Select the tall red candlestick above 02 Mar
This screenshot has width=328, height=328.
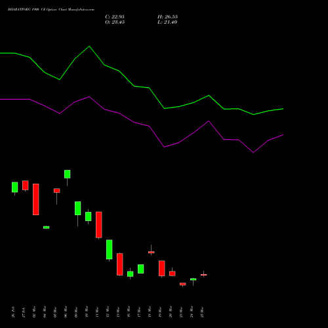pyautogui.click(x=36, y=199)
